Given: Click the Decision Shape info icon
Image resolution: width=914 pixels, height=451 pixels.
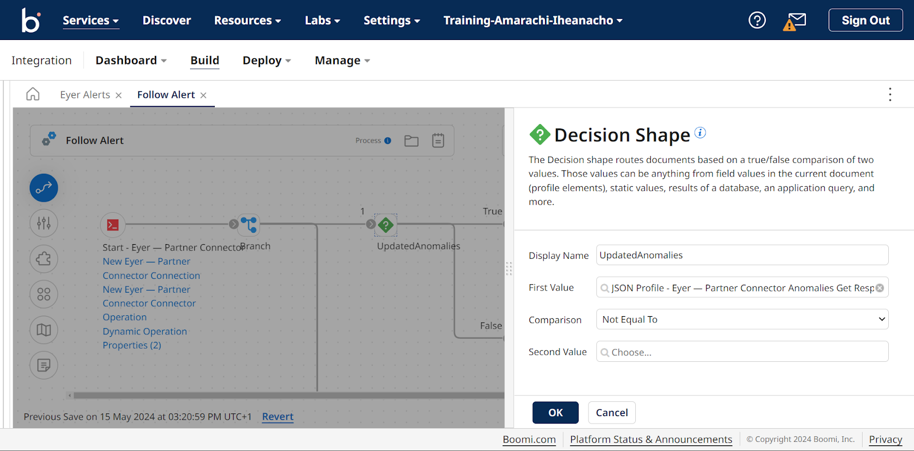Looking at the screenshot, I should (x=700, y=133).
